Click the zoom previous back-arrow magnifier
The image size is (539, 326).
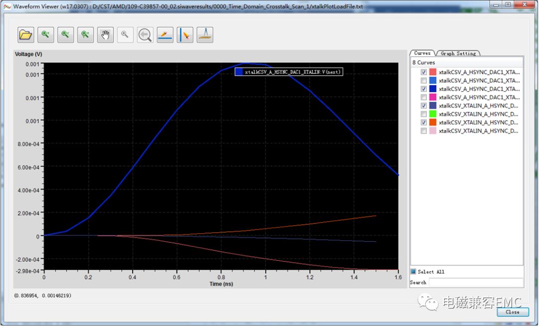[x=145, y=35]
